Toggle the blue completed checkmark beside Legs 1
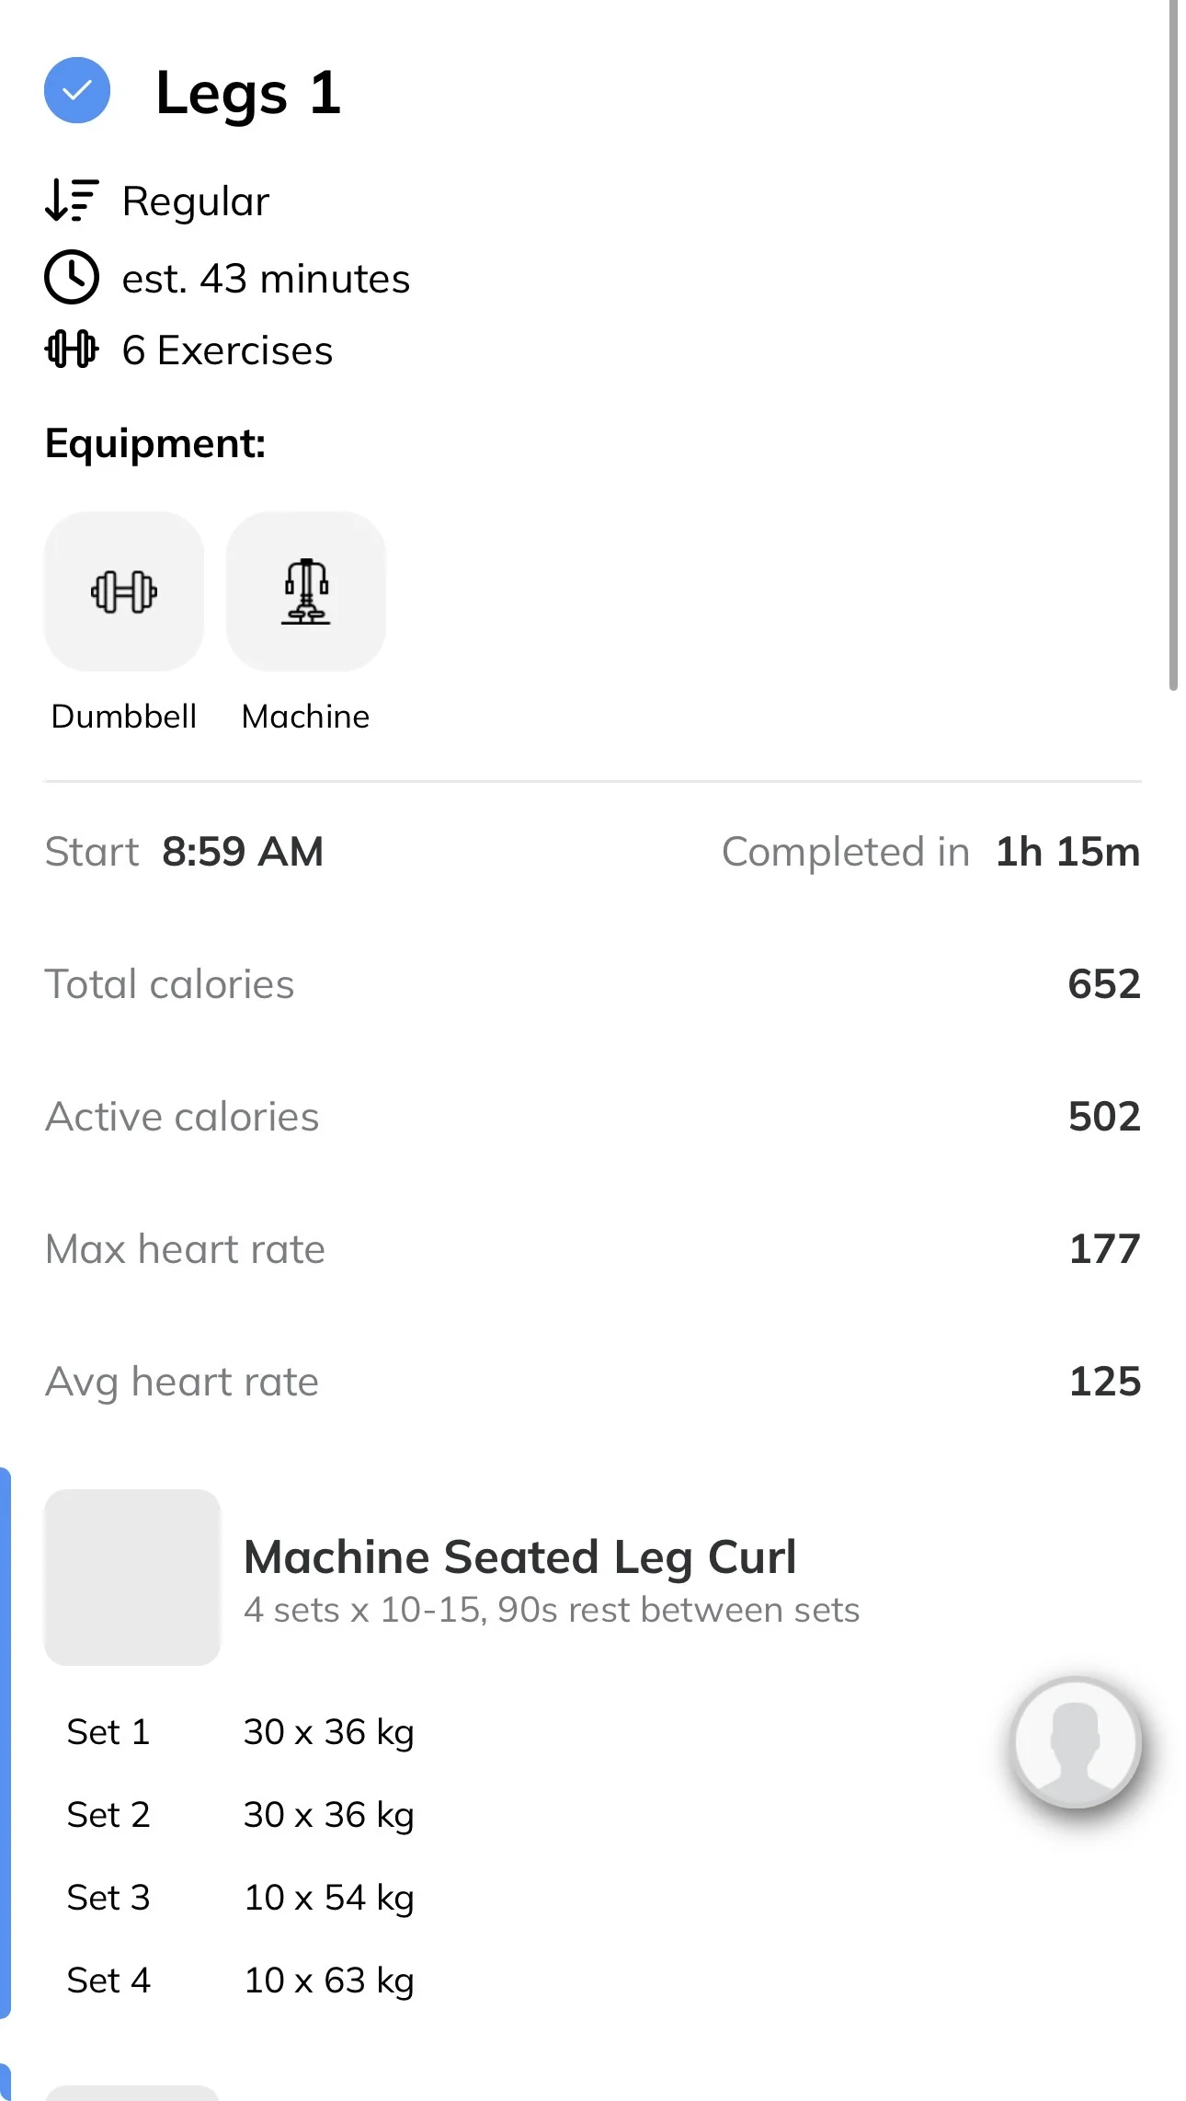The image size is (1186, 2101). (x=77, y=90)
